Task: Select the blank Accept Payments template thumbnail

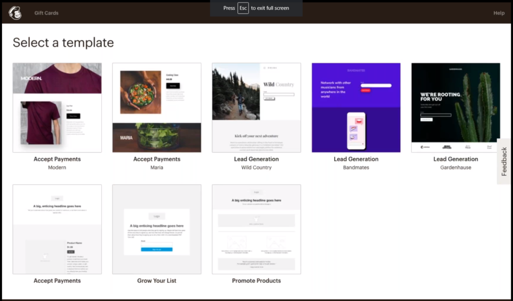Action: pyautogui.click(x=57, y=229)
